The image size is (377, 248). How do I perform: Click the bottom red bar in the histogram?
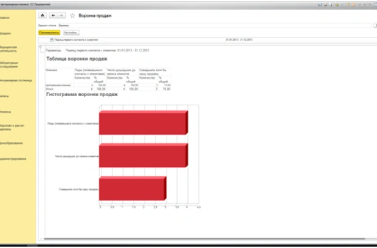click(x=132, y=189)
